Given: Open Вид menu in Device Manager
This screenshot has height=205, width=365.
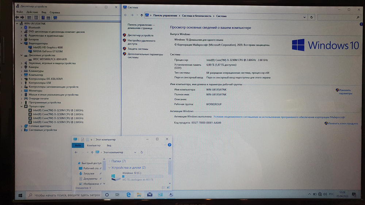Looking at the screenshot, I should 44,12.
